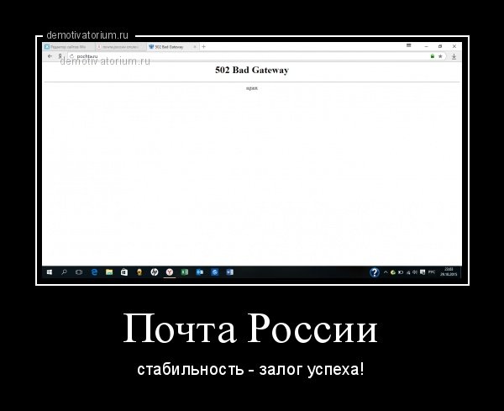504x411 pixels.
Task: Open Task View on the taskbar
Action: 79,272
